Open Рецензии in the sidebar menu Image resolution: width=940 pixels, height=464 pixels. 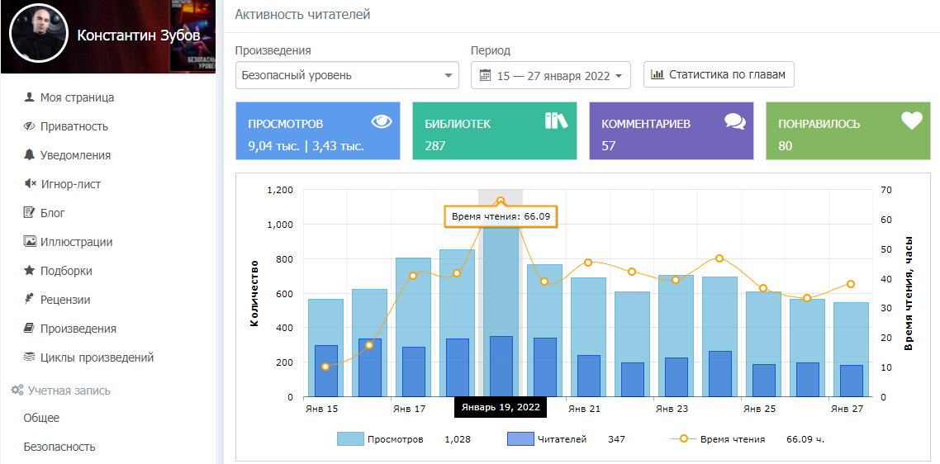point(65,300)
